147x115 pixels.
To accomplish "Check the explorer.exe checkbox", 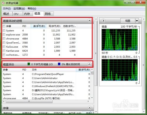I will [x=4, y=34].
